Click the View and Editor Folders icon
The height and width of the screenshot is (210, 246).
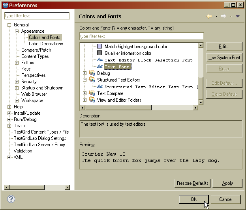[x=92, y=100]
